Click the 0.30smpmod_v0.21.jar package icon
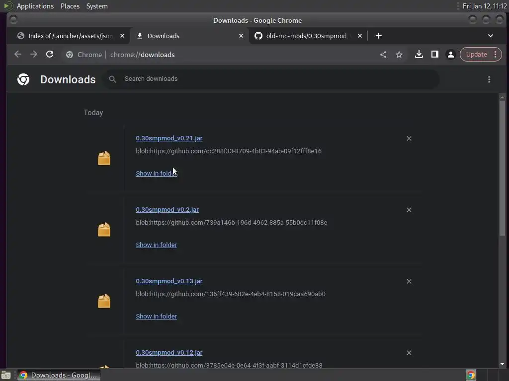This screenshot has width=509, height=381. click(x=104, y=158)
